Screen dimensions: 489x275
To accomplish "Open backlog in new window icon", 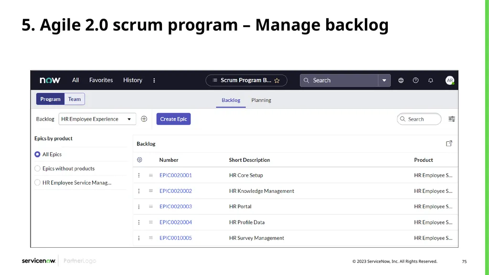I will [x=449, y=143].
